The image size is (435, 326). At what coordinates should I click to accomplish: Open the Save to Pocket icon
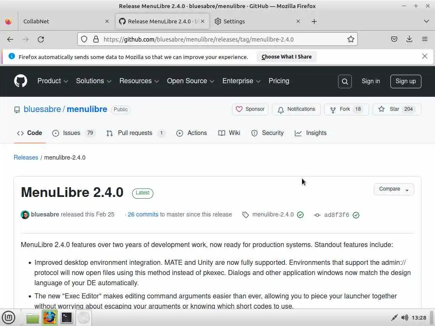pos(394,39)
